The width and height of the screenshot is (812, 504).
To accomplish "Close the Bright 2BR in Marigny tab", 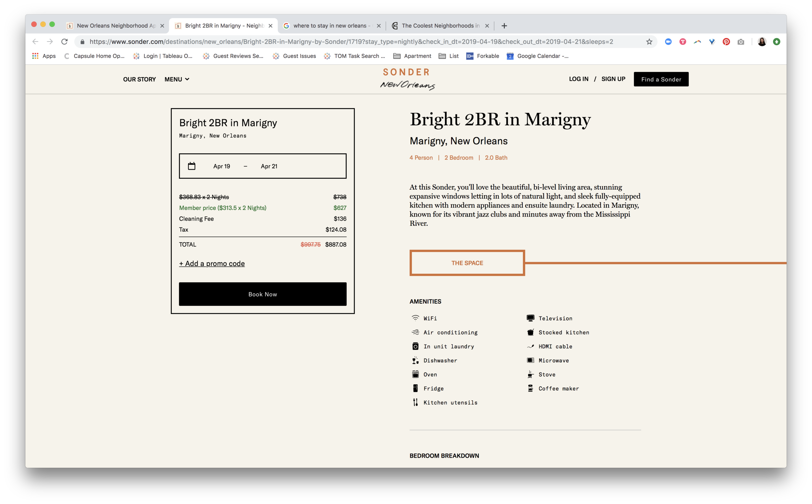I will tap(270, 26).
